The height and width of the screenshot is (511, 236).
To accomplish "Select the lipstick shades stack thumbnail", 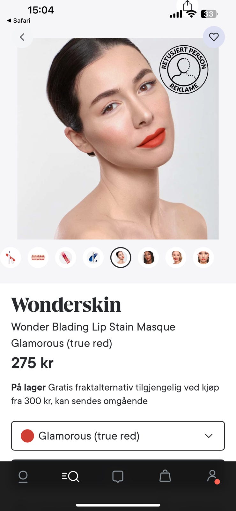I will (66, 257).
